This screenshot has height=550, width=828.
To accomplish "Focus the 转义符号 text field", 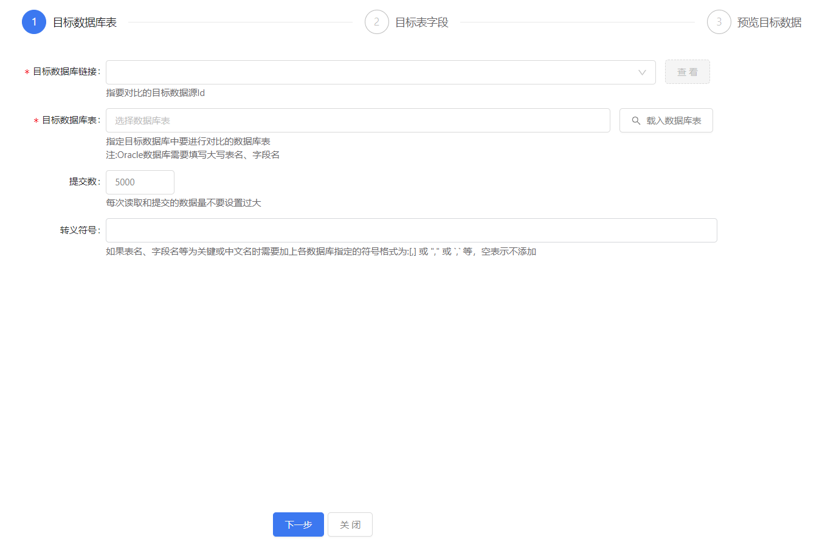I will coord(411,230).
